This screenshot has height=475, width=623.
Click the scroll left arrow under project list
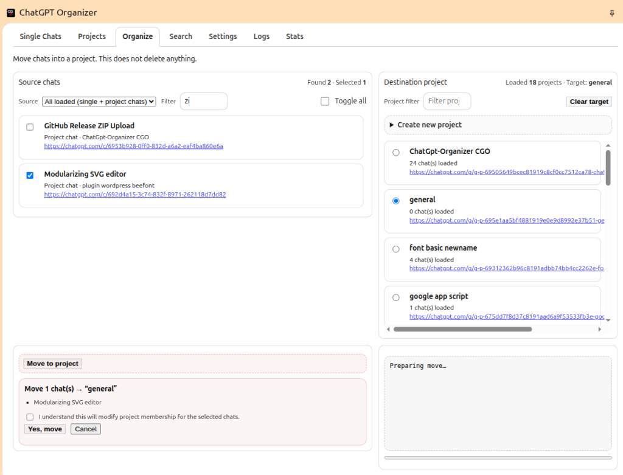pyautogui.click(x=388, y=329)
